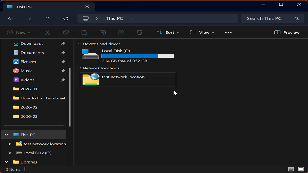The width and height of the screenshot is (308, 173).
Task: Switch to details view in status bar
Action: click(x=291, y=169)
